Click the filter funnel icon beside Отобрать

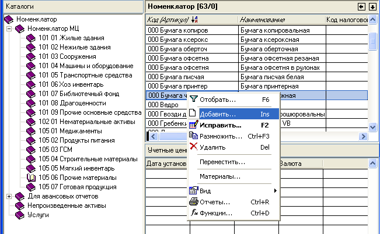(193, 99)
